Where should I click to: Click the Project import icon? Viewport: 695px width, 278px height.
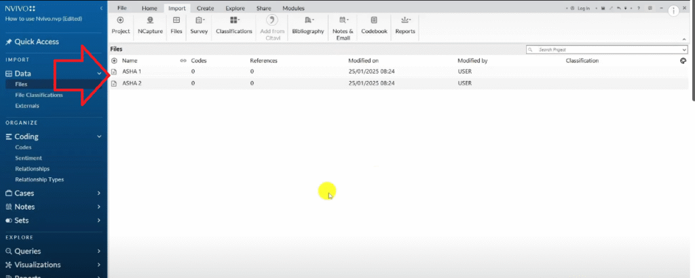(x=120, y=20)
